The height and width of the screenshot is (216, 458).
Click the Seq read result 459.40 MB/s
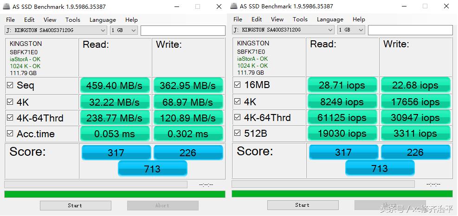coord(115,86)
